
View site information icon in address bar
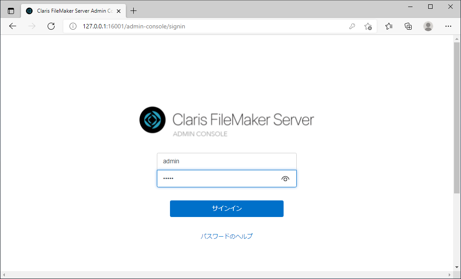point(73,26)
